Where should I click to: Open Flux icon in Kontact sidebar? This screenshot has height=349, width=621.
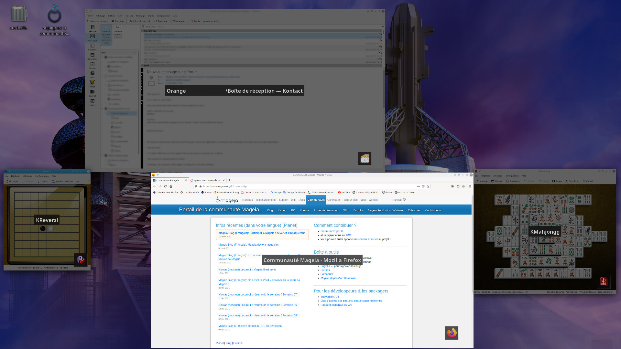pyautogui.click(x=93, y=75)
